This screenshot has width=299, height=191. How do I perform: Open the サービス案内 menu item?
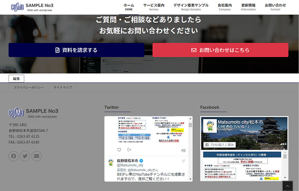154,7
